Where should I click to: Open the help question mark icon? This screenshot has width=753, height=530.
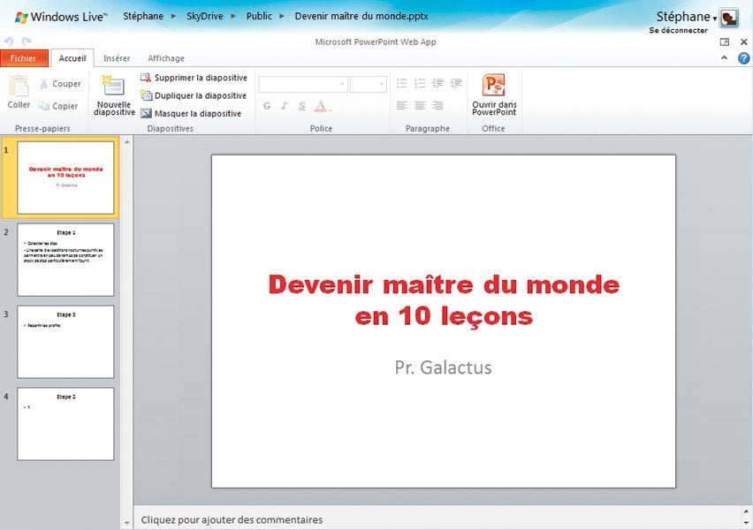[x=743, y=58]
